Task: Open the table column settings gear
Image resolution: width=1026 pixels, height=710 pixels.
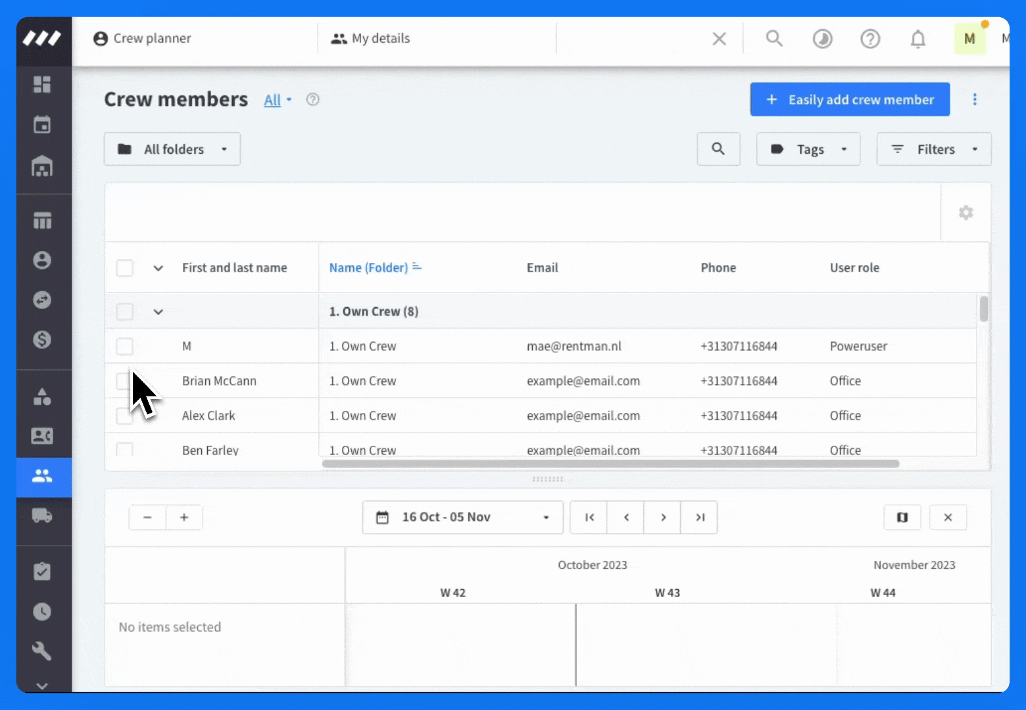Action: coord(965,212)
